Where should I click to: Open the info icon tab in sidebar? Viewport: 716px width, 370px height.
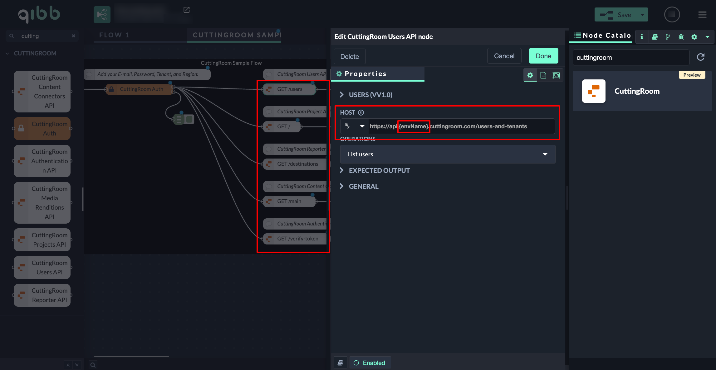click(x=642, y=37)
